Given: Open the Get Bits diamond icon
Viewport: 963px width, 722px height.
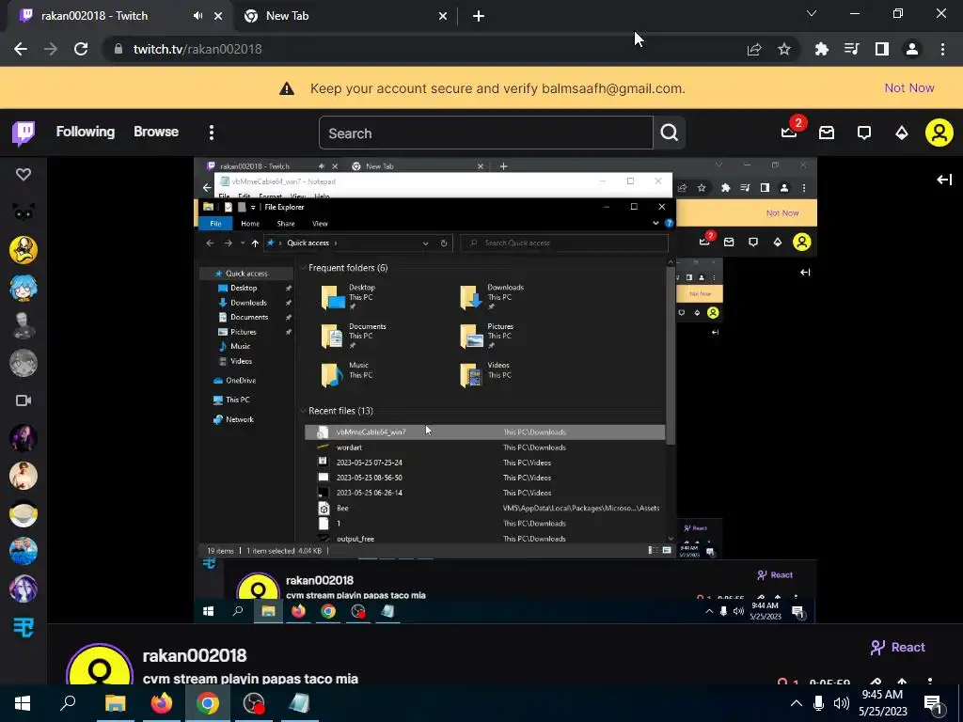Looking at the screenshot, I should click(902, 133).
